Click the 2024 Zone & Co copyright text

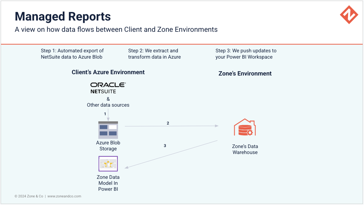coord(29,196)
